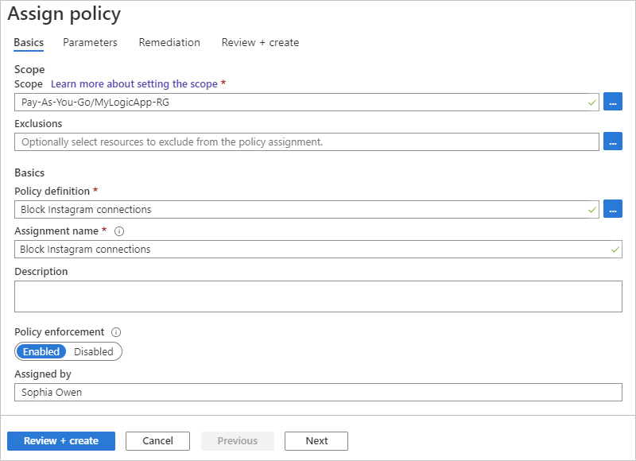Select Enabled for policy enforcement

pos(41,351)
